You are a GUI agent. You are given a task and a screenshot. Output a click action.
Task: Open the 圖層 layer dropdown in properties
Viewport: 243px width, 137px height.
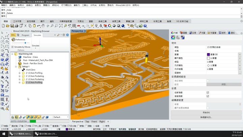(x=240, y=54)
